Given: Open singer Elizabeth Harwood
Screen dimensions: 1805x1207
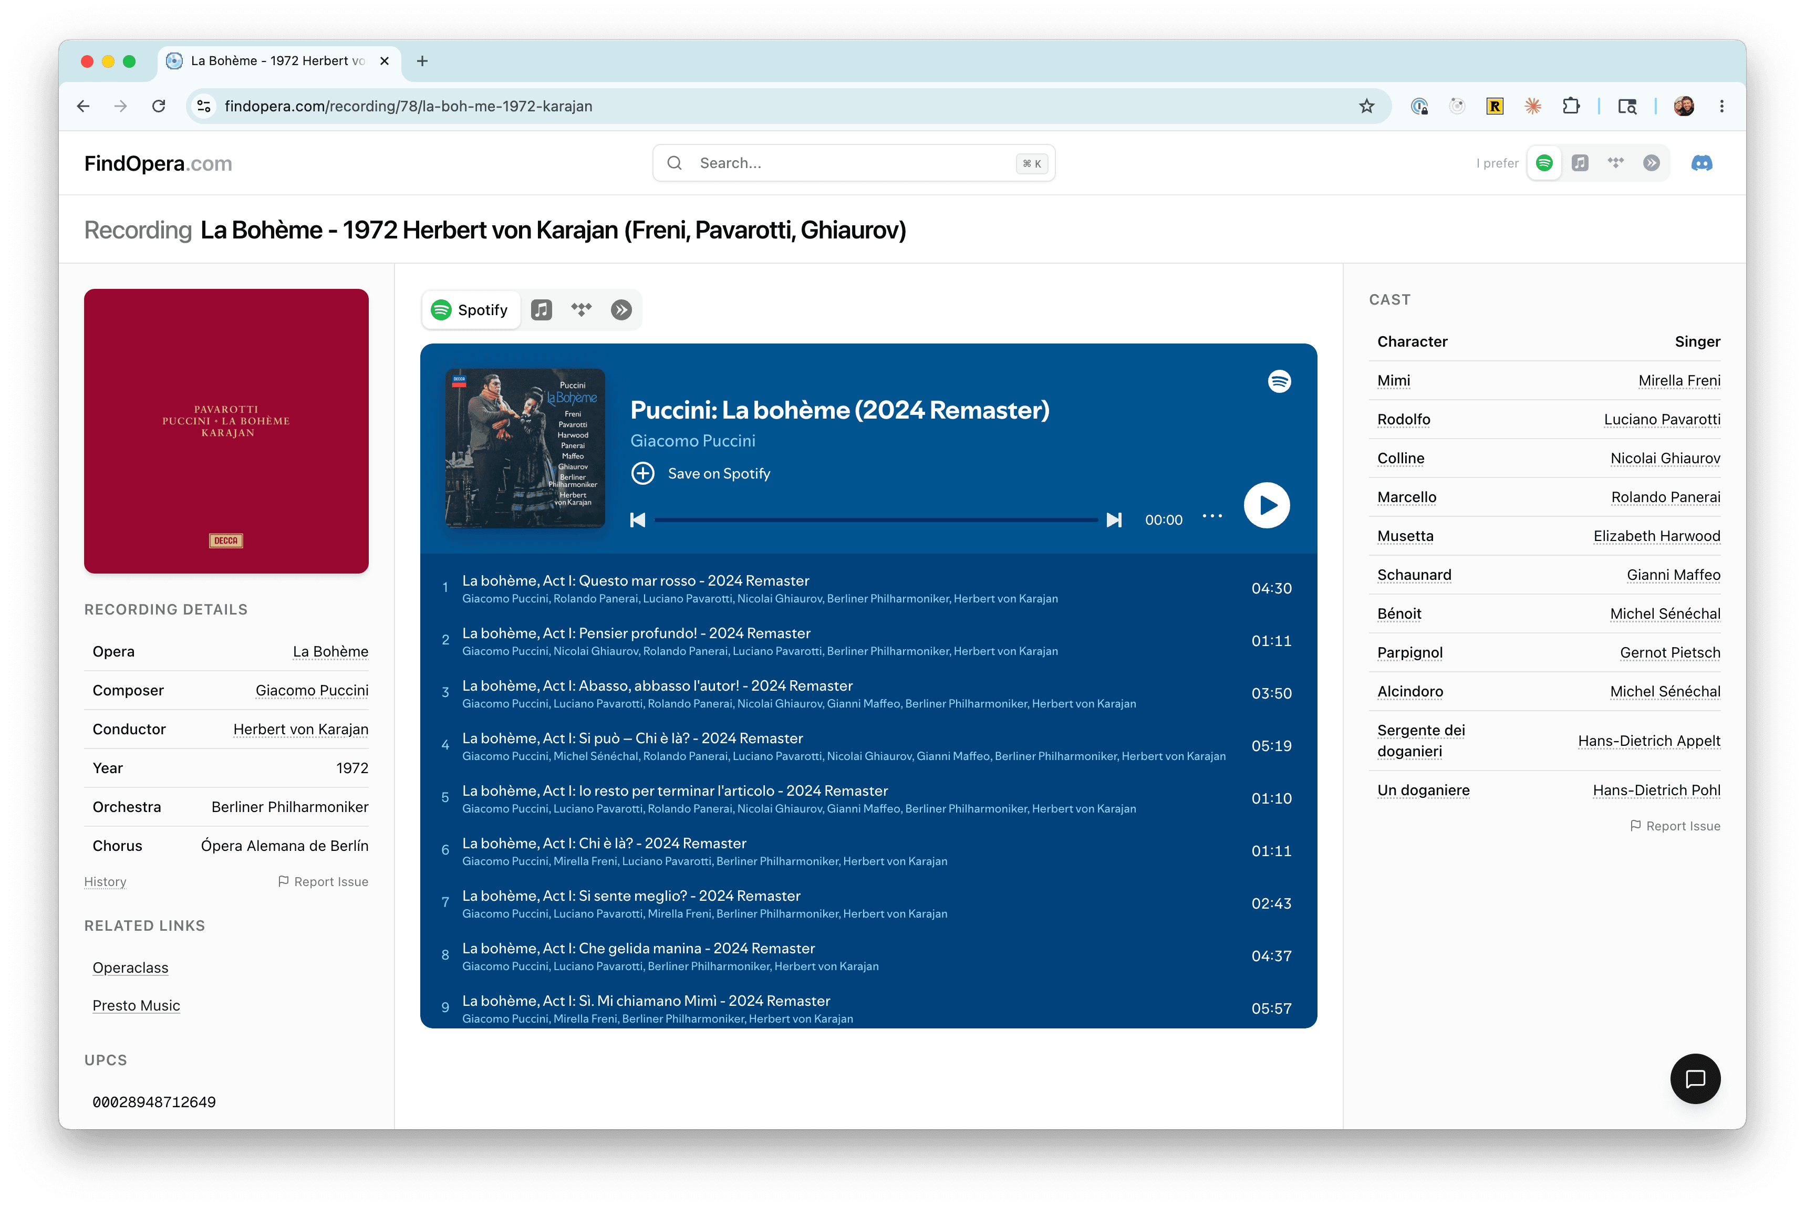Looking at the screenshot, I should [x=1656, y=536].
